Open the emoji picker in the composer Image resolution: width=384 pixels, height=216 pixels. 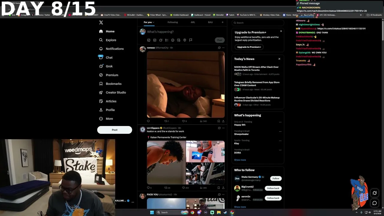coord(172,40)
